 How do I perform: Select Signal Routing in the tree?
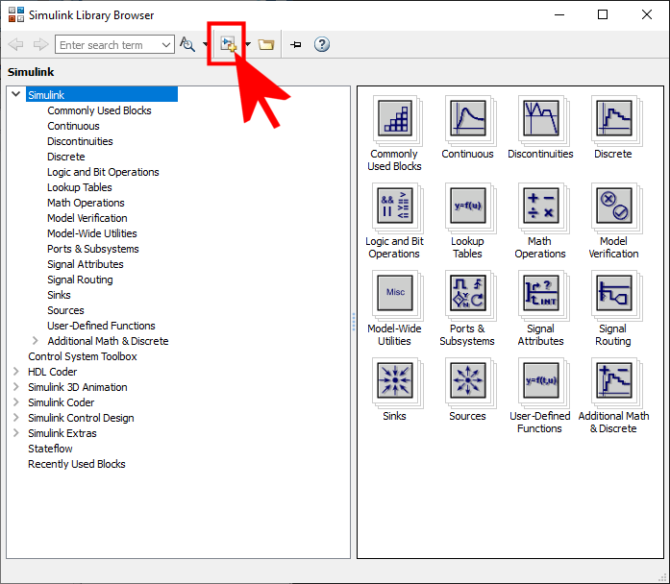pyautogui.click(x=80, y=280)
